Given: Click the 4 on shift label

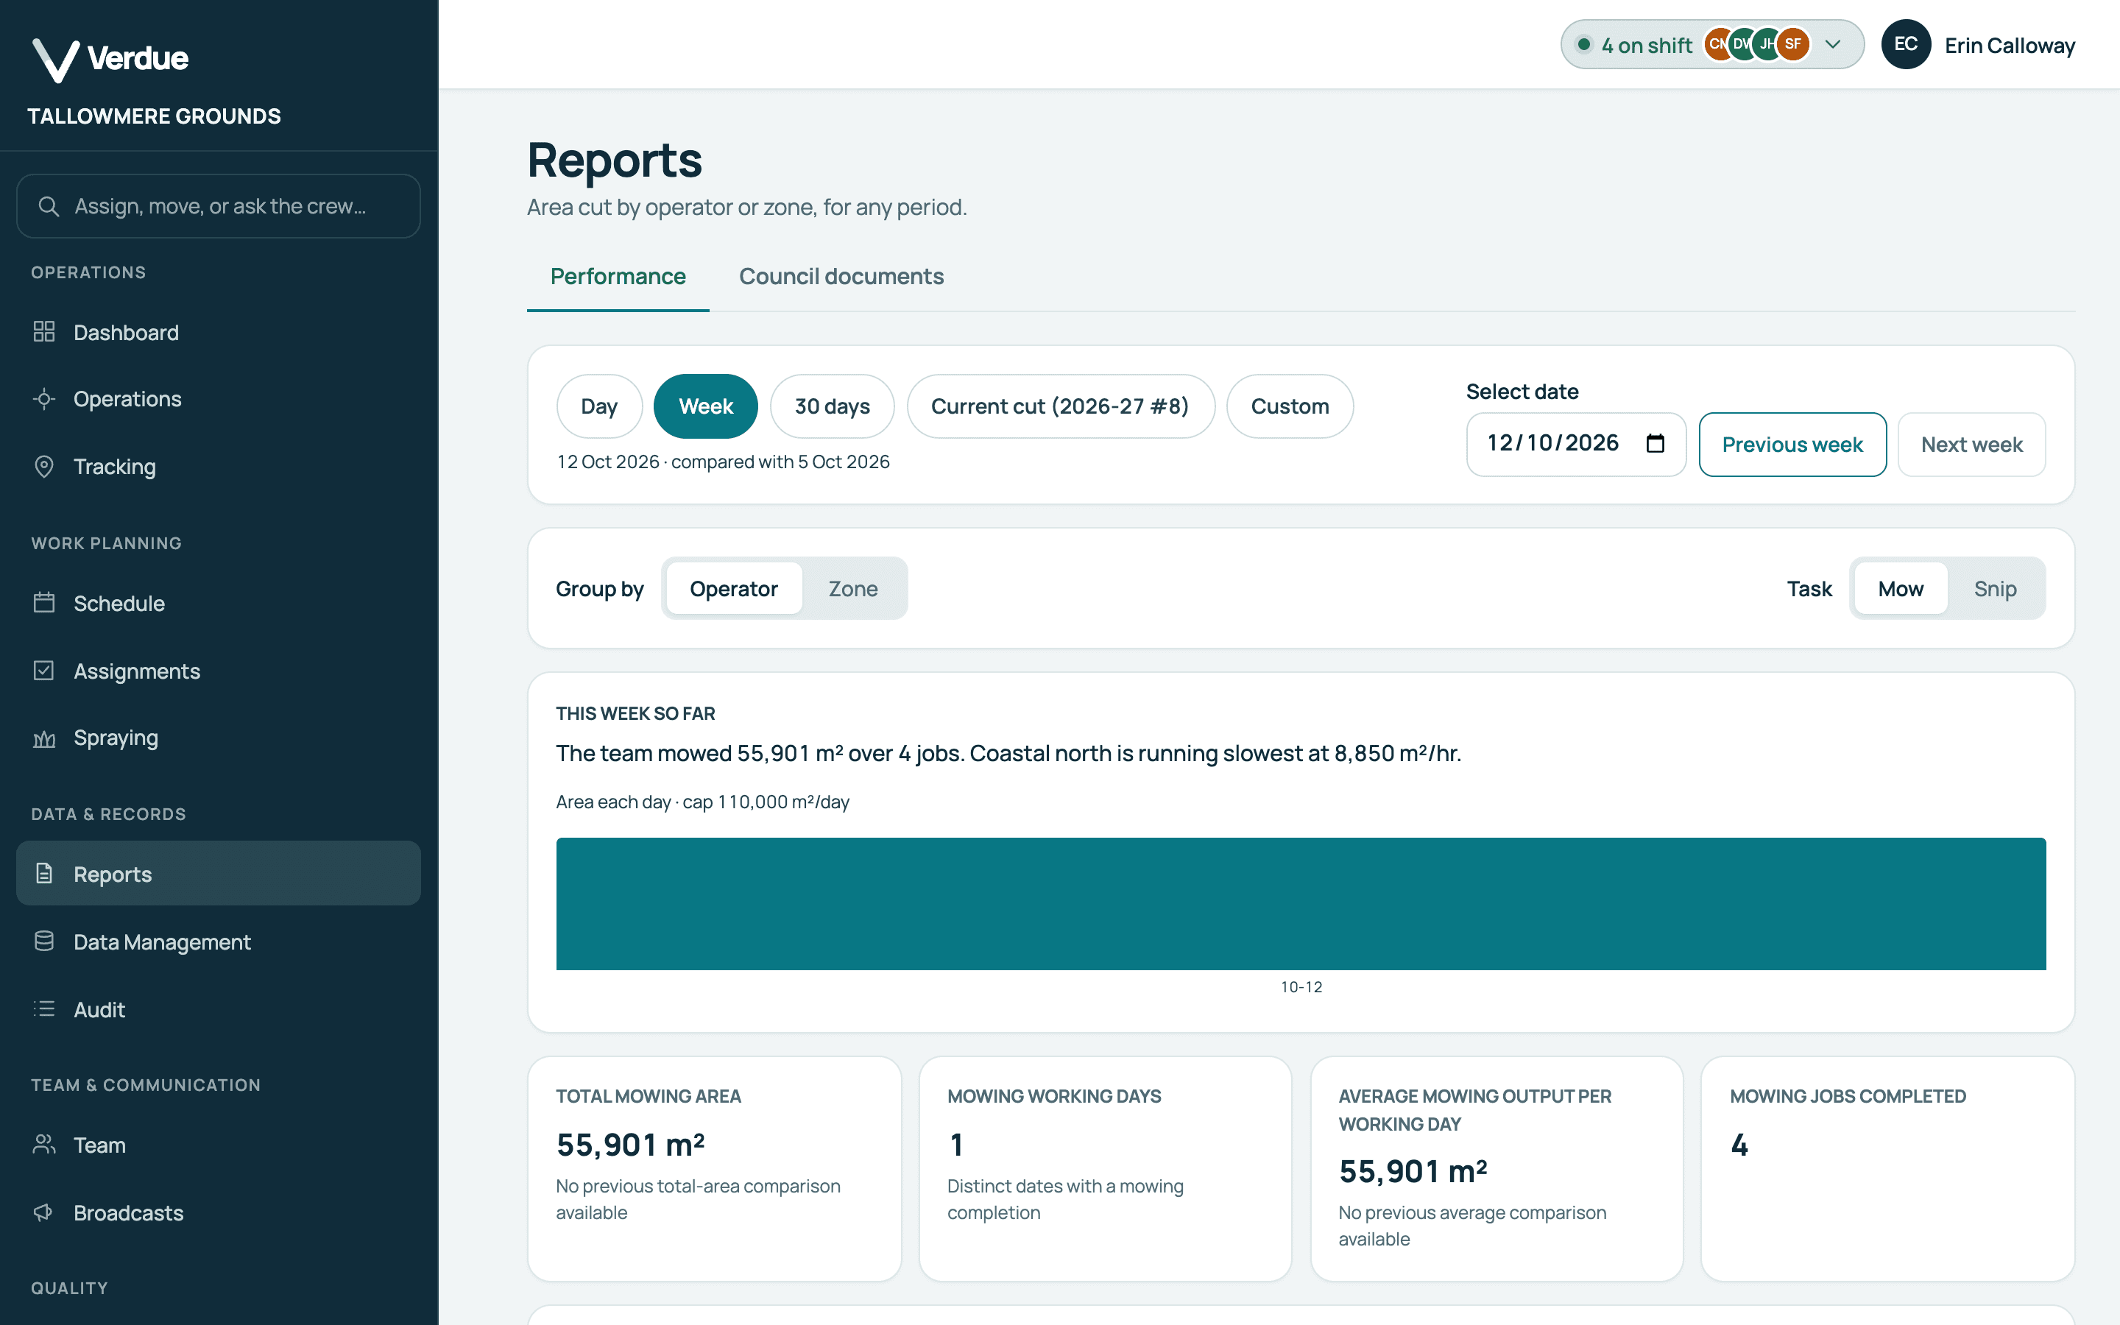Looking at the screenshot, I should coord(1646,46).
